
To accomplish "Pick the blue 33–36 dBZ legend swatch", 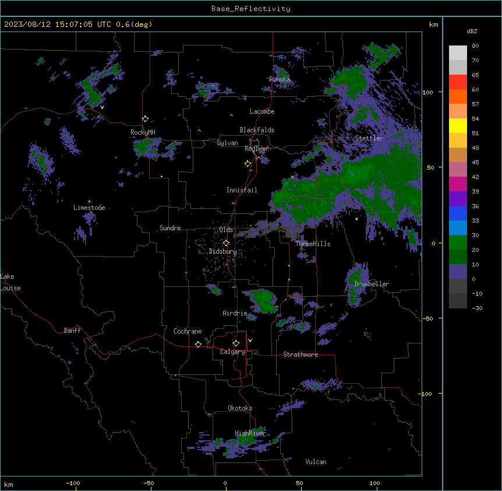I will 458,213.
